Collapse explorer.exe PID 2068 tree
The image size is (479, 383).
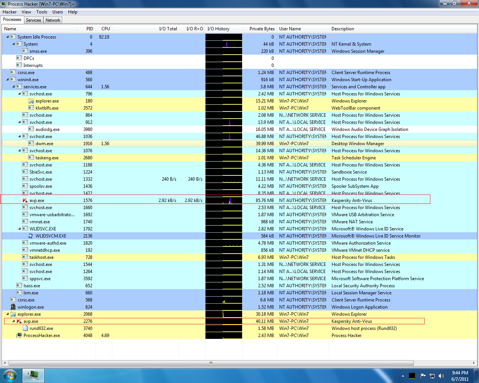[x=7, y=314]
